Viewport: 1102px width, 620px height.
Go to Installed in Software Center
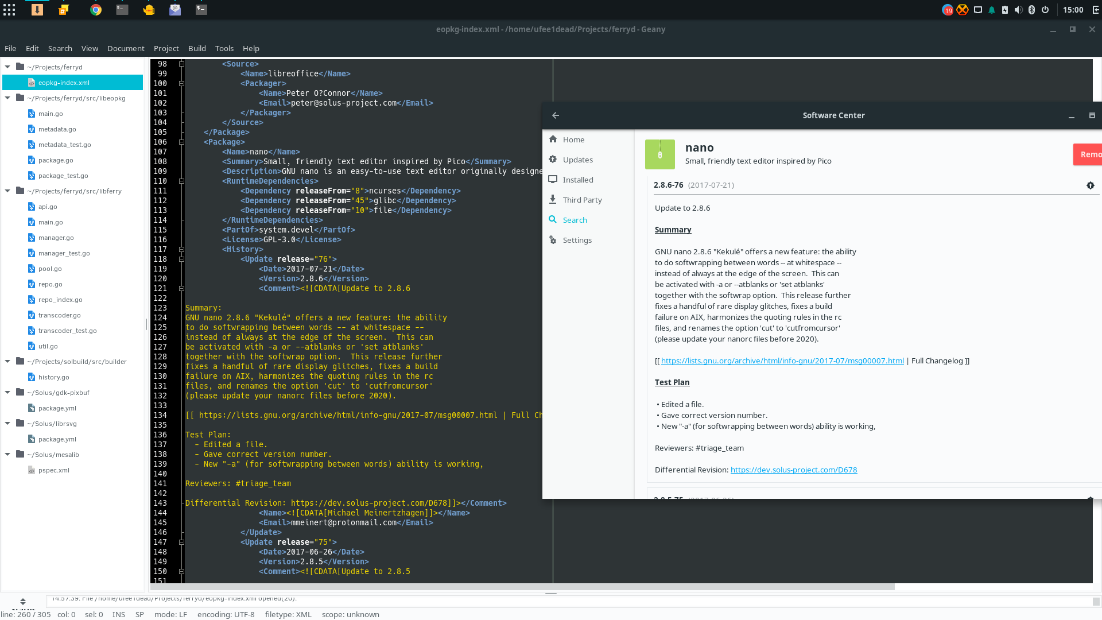click(578, 180)
